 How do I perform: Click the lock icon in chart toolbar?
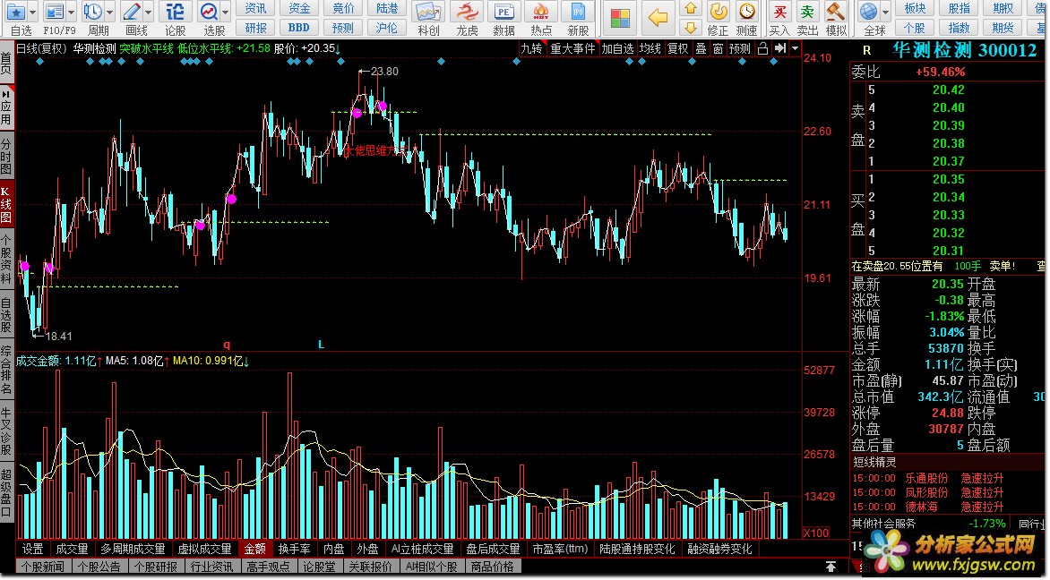point(762,48)
